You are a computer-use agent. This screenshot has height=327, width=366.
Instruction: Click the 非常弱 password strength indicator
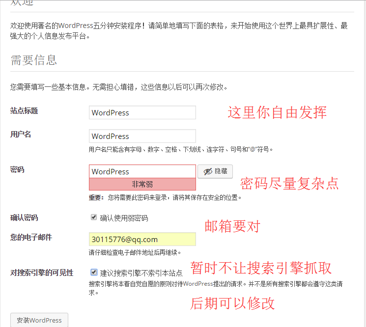pos(142,184)
